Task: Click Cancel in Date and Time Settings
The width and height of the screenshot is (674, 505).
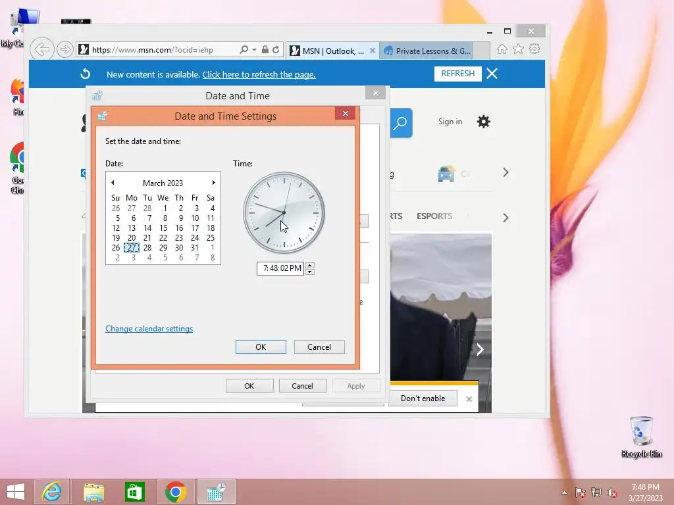Action: tap(319, 347)
